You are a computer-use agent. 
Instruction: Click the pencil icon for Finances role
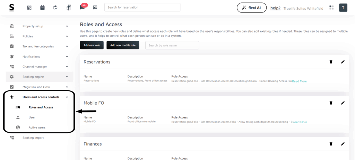(343, 144)
